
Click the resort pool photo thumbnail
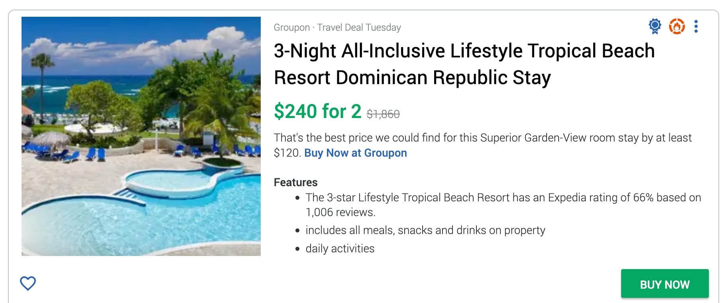click(x=141, y=136)
